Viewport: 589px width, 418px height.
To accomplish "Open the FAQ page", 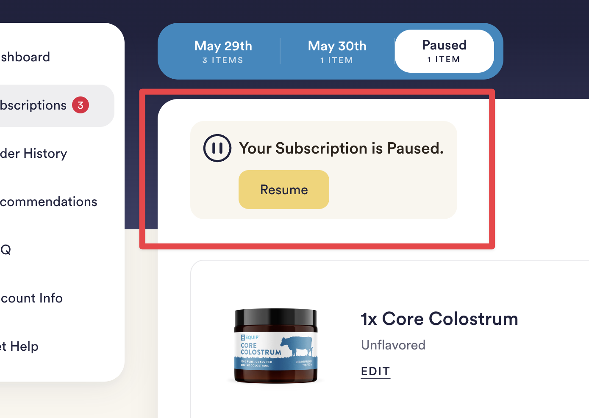I will 6,250.
